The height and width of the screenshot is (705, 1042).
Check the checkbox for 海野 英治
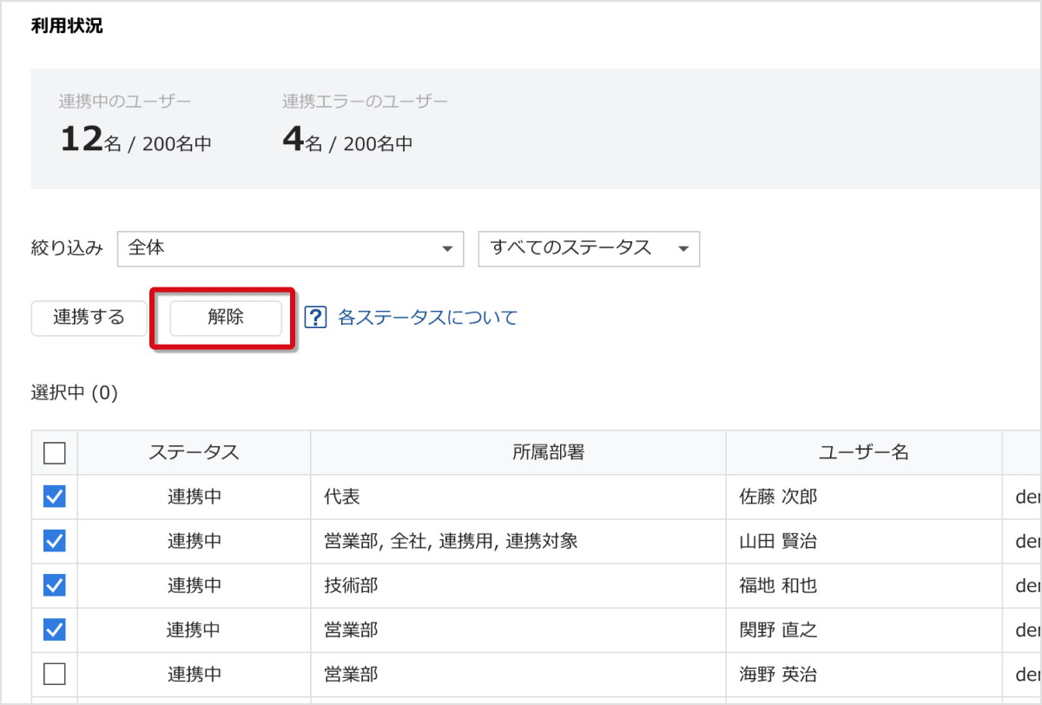point(55,674)
